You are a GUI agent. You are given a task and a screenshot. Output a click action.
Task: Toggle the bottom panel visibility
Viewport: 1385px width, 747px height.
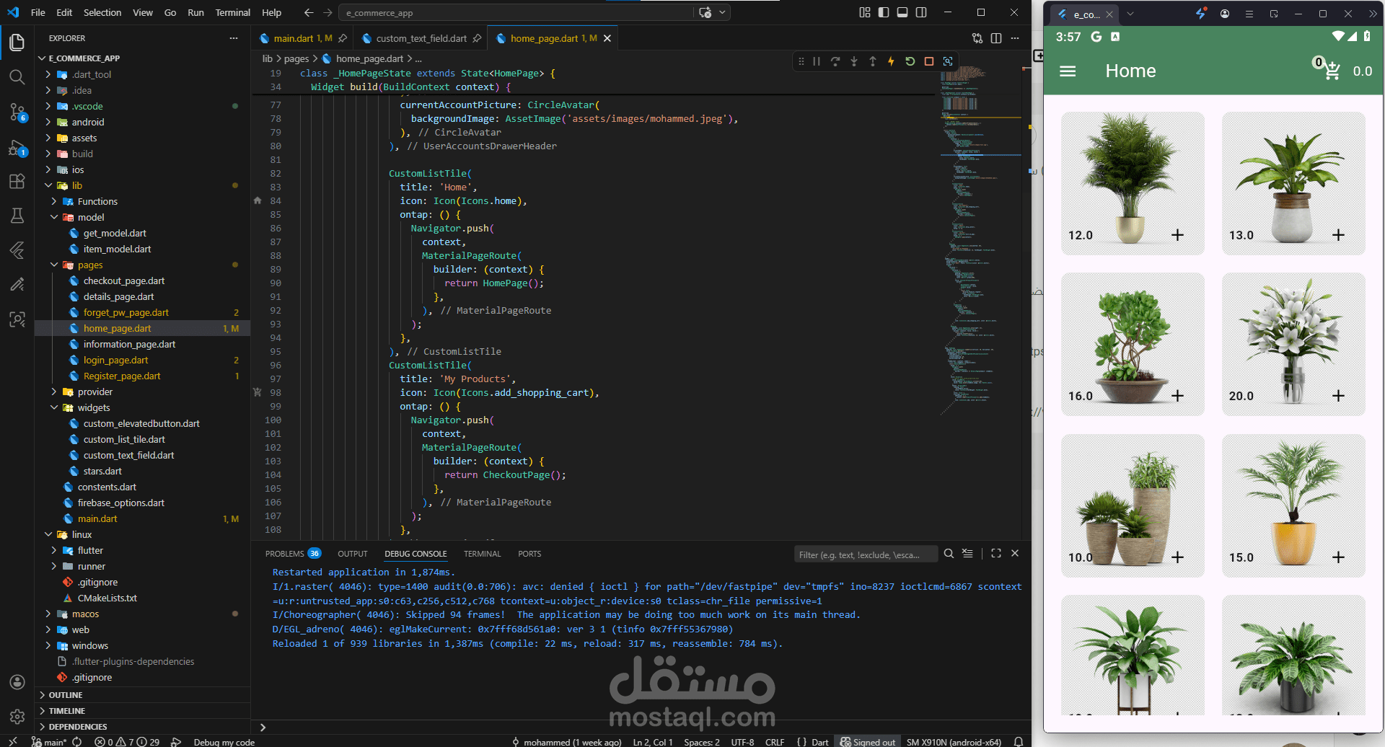pyautogui.click(x=902, y=12)
